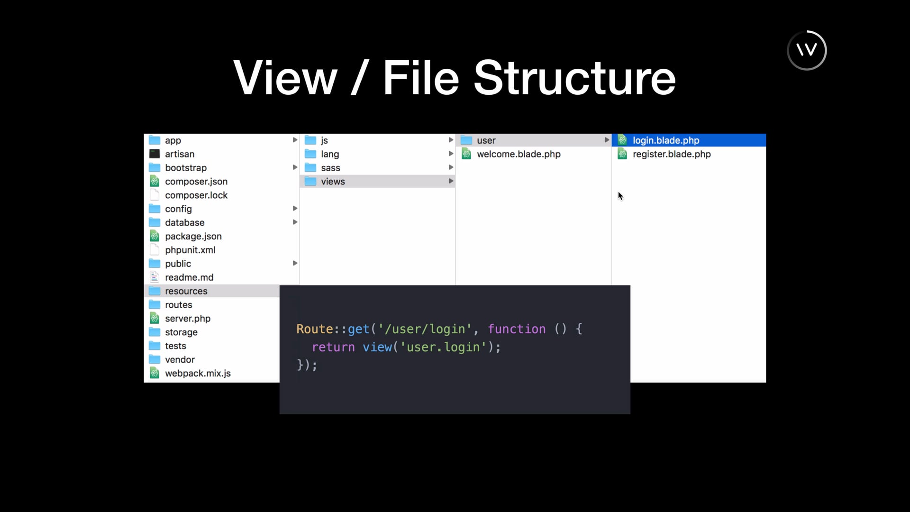Click the register.blade.php file icon

[622, 154]
